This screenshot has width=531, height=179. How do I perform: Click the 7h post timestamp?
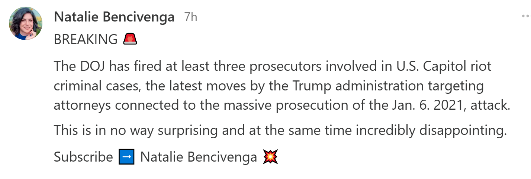[x=191, y=17]
